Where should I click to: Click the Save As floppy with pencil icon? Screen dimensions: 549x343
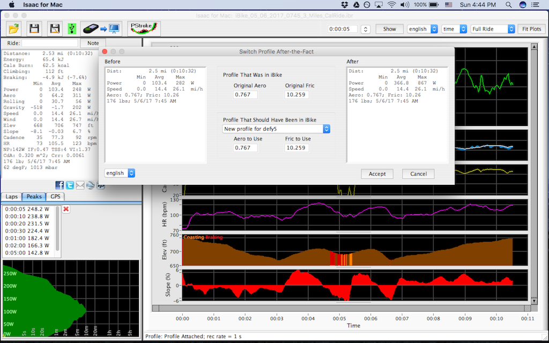(54, 28)
